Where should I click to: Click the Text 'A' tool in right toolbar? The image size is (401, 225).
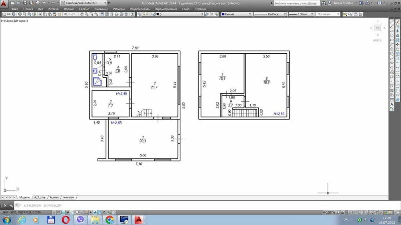point(392,104)
